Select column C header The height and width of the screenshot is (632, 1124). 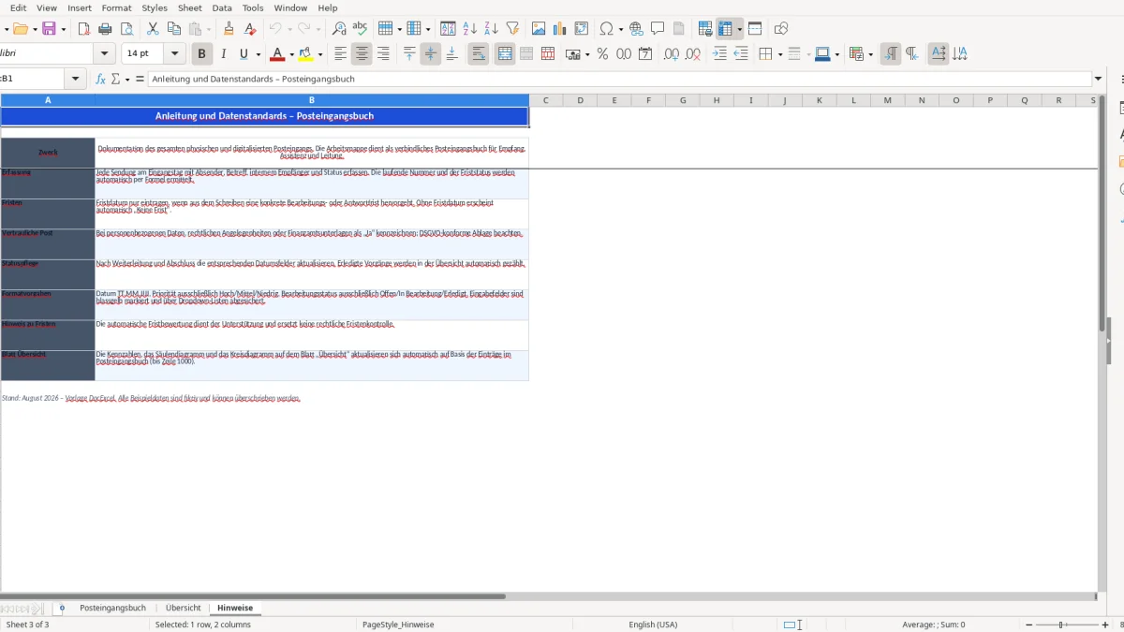click(x=546, y=100)
